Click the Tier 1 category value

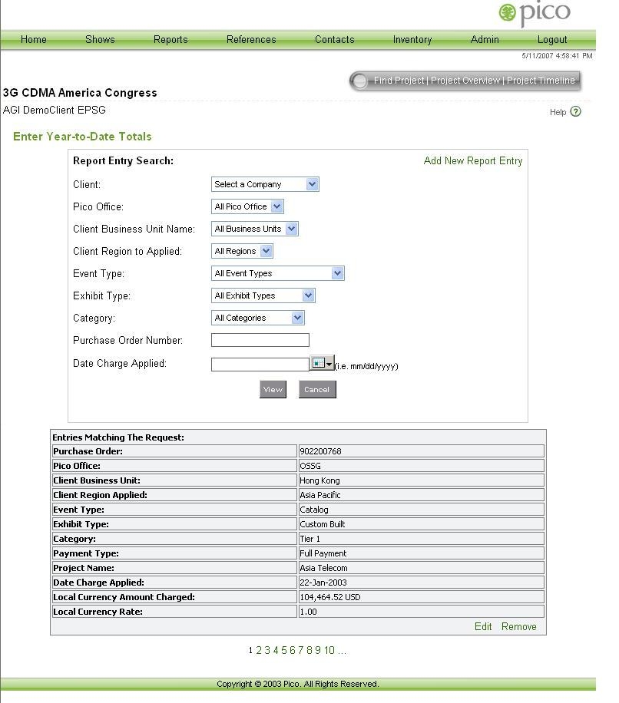[309, 539]
